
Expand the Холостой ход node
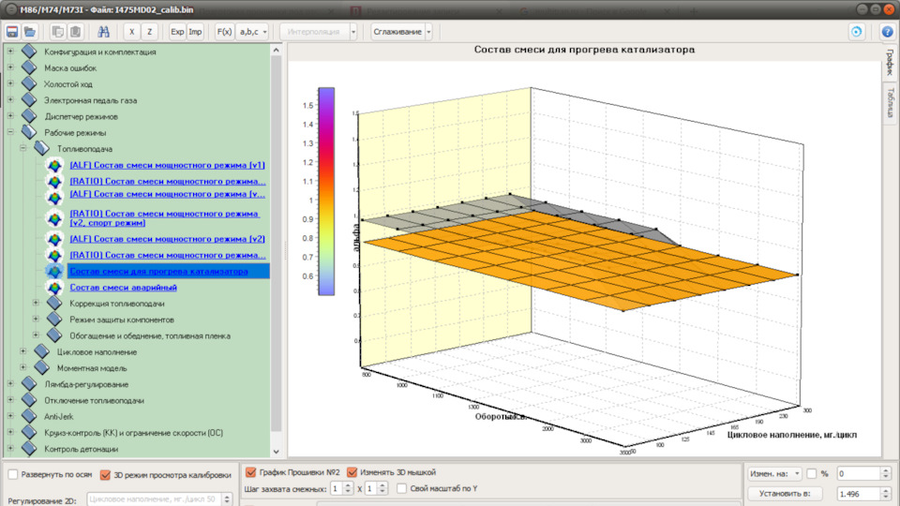[x=10, y=83]
